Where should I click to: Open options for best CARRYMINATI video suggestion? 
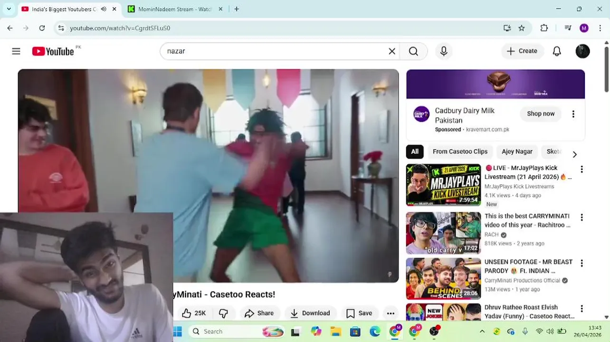[x=581, y=217]
